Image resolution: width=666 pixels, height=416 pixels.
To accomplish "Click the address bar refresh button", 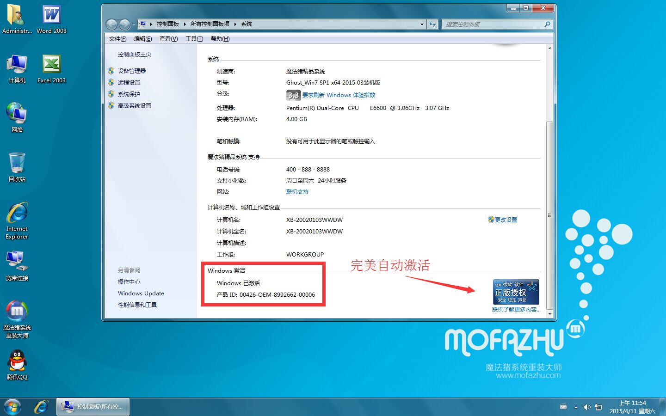I will (x=432, y=24).
